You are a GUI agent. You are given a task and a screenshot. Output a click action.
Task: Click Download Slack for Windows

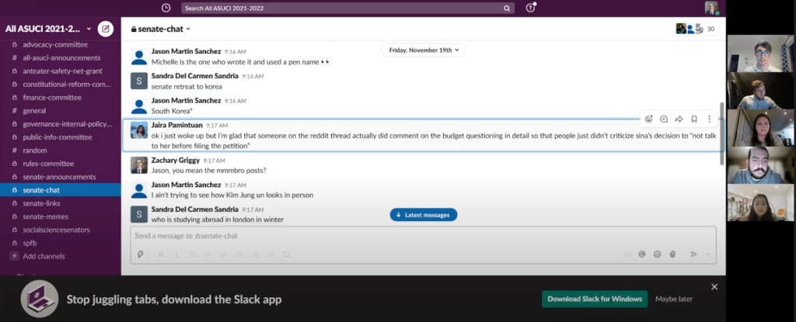595,299
